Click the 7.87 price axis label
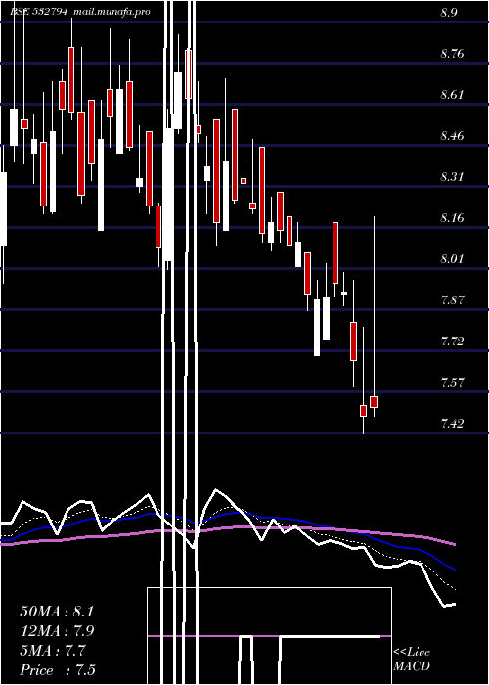 (x=452, y=300)
